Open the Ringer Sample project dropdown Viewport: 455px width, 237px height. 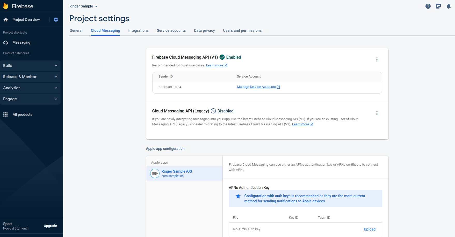(83, 6)
